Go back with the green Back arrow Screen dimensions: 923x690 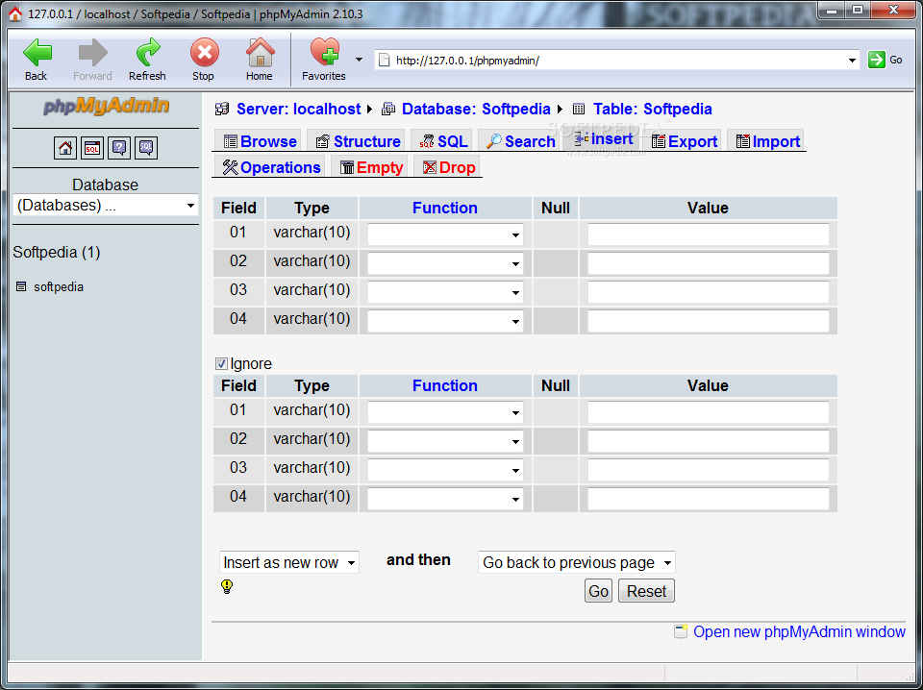[37, 53]
